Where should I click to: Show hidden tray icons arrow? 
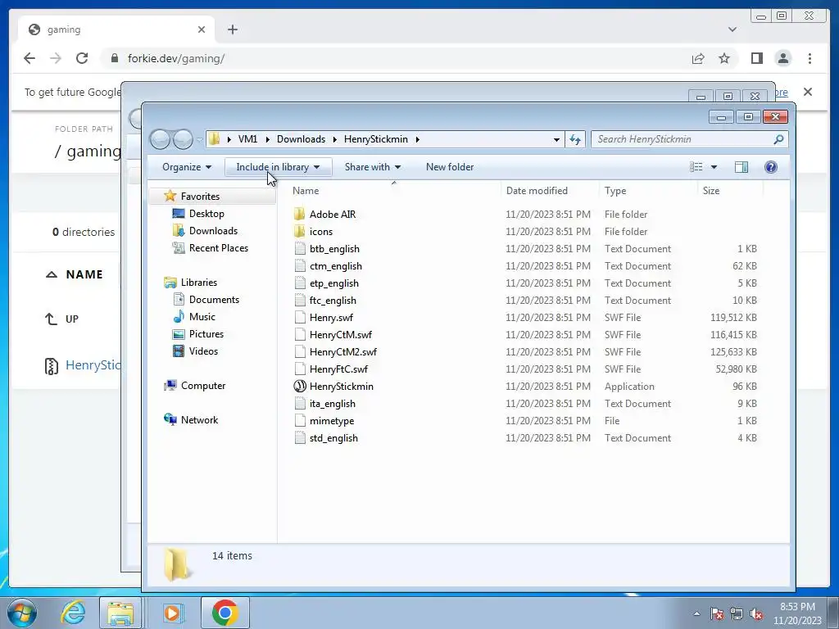coord(696,613)
